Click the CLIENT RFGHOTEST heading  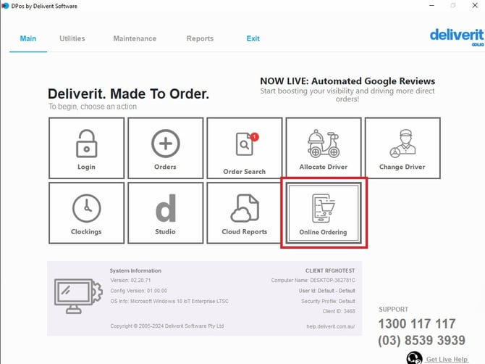[x=330, y=270]
